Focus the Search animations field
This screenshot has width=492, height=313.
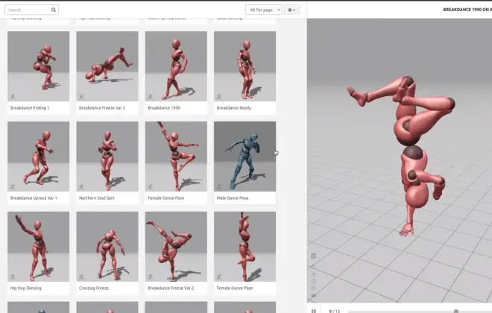click(x=31, y=10)
